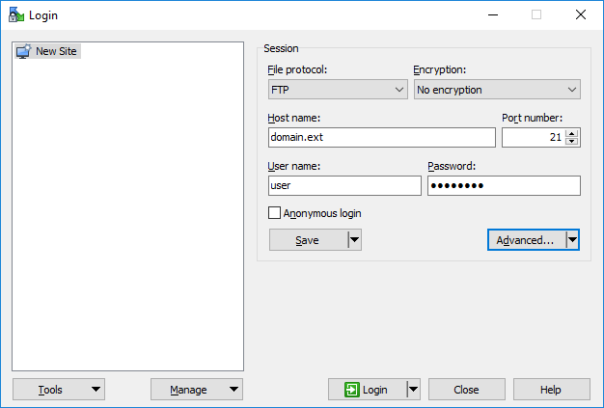The width and height of the screenshot is (604, 408).
Task: Click the WinSCP app icon in title bar
Action: coord(16,14)
